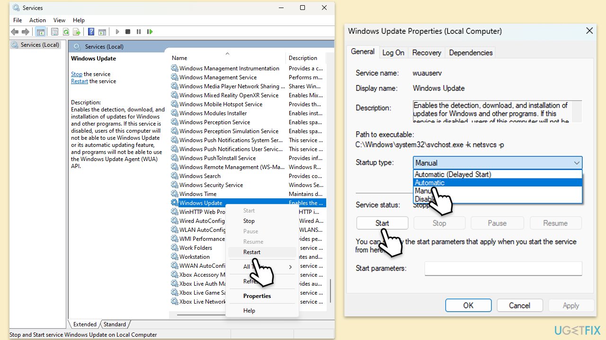The image size is (606, 340).
Task: Select the Windows Perception Service row
Action: (x=248, y=122)
